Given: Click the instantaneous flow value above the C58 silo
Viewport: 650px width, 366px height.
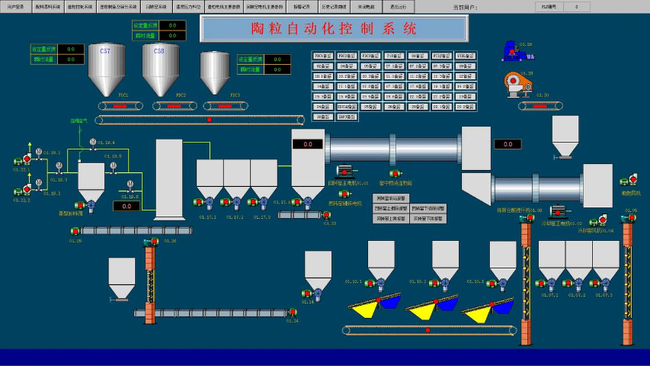Looking at the screenshot, I should coord(172,36).
